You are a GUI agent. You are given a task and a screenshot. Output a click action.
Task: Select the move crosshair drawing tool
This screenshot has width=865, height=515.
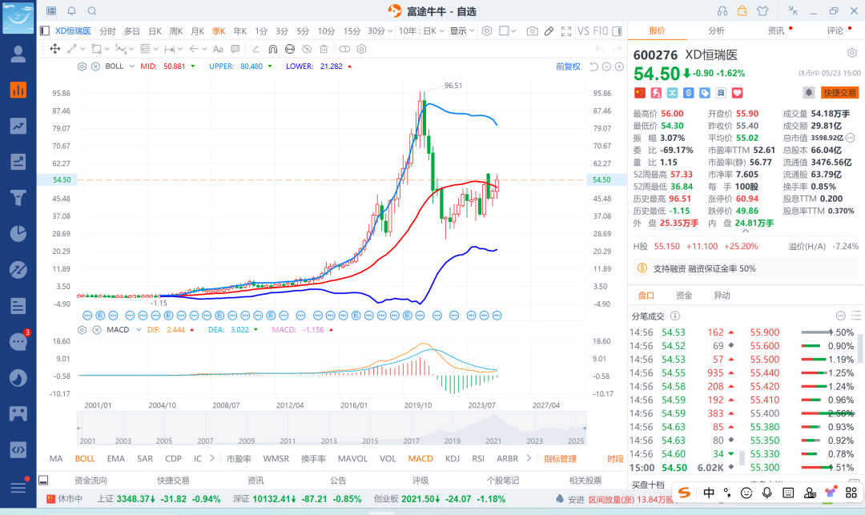(55, 49)
